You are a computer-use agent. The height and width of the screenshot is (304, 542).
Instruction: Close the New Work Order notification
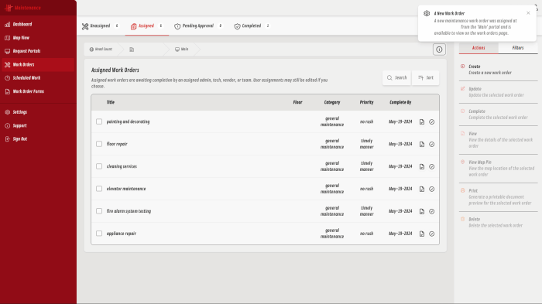[528, 13]
